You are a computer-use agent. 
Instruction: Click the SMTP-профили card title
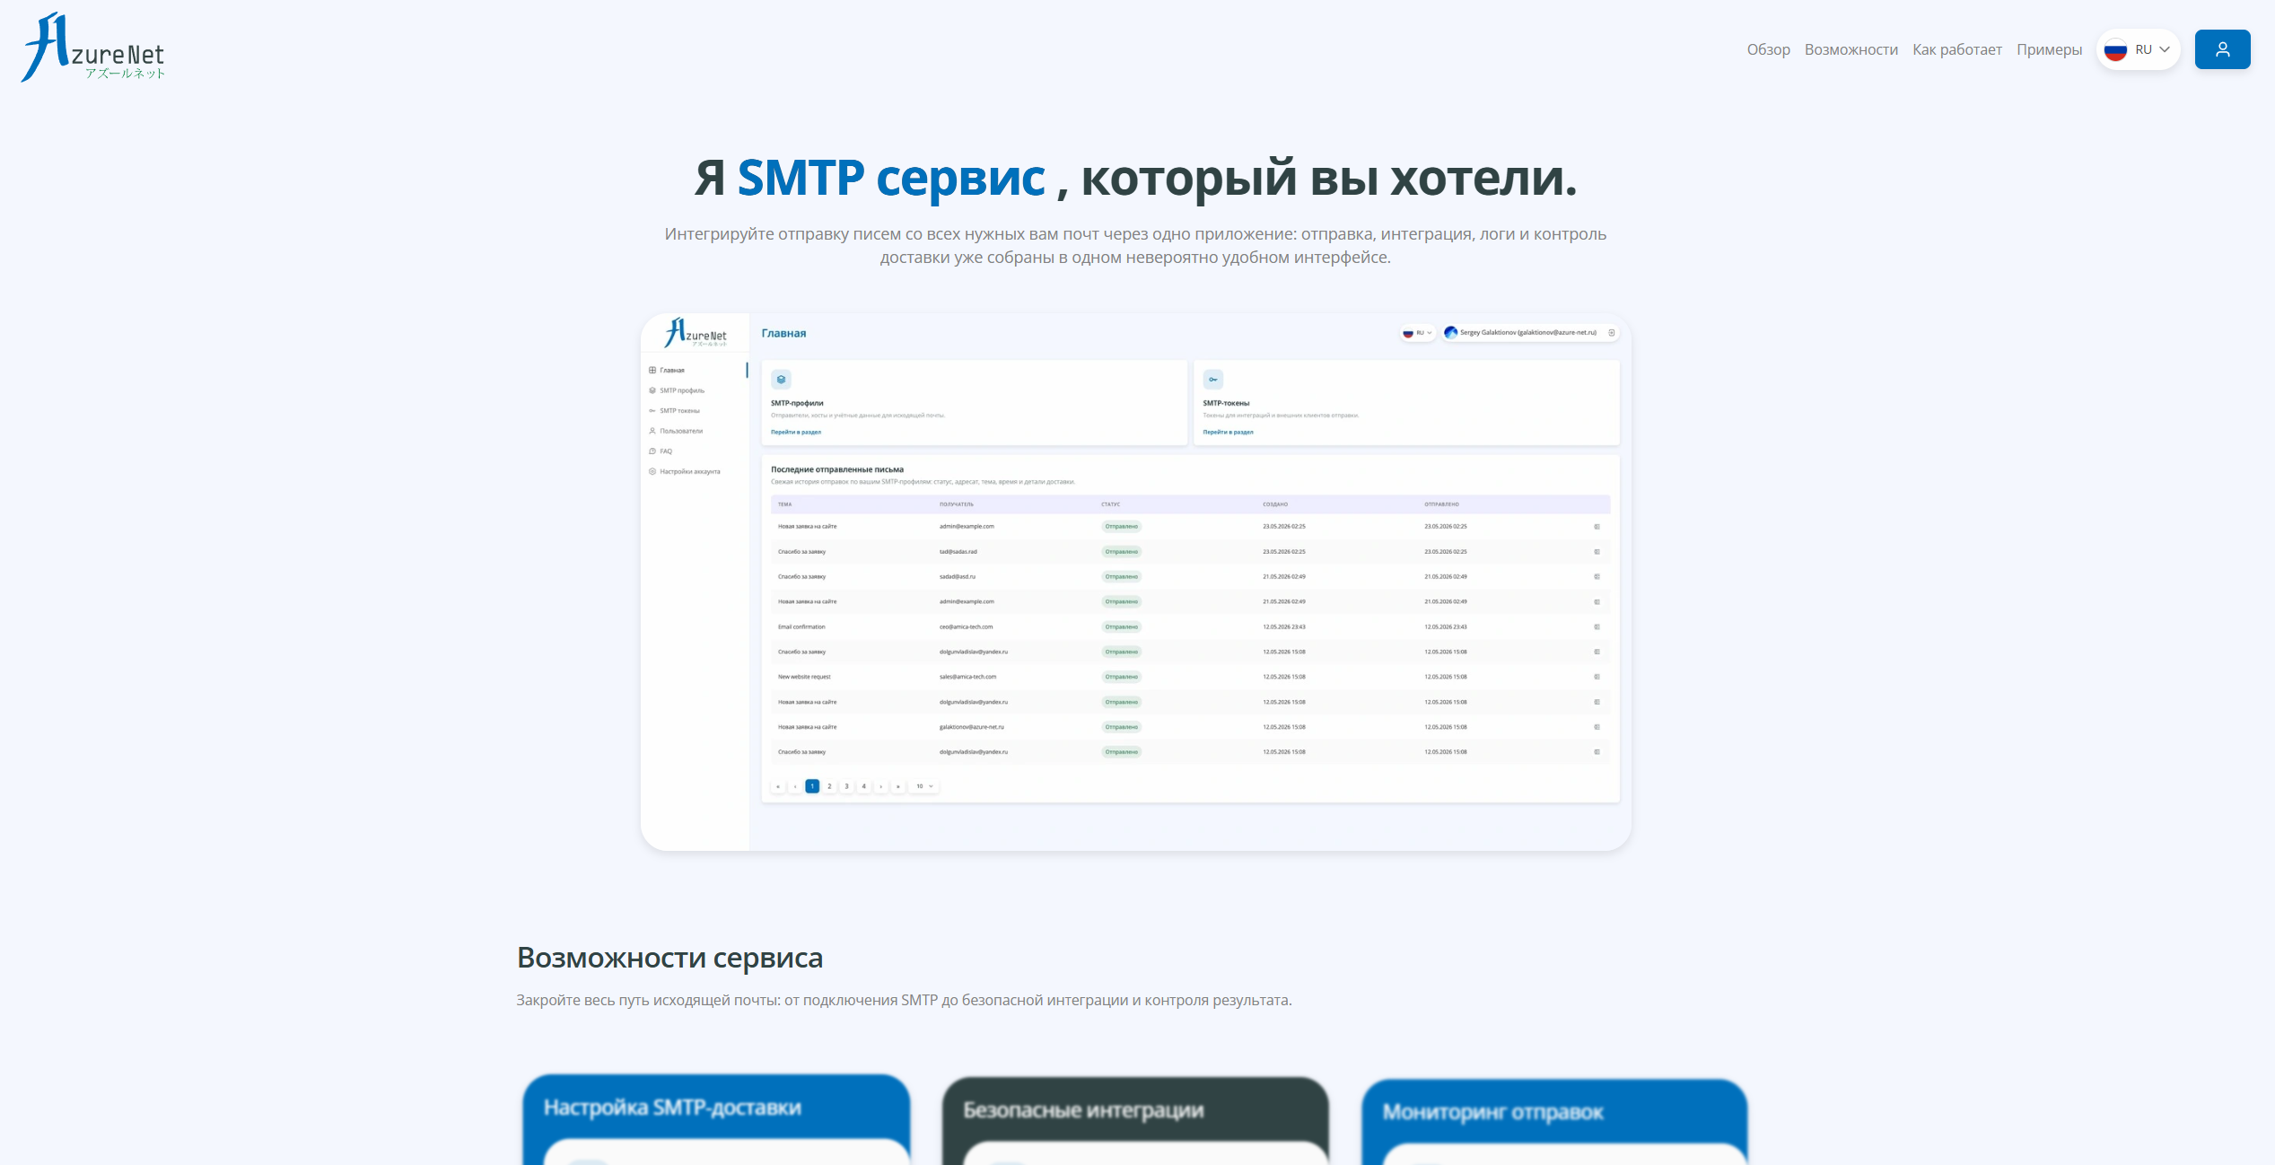(x=797, y=404)
